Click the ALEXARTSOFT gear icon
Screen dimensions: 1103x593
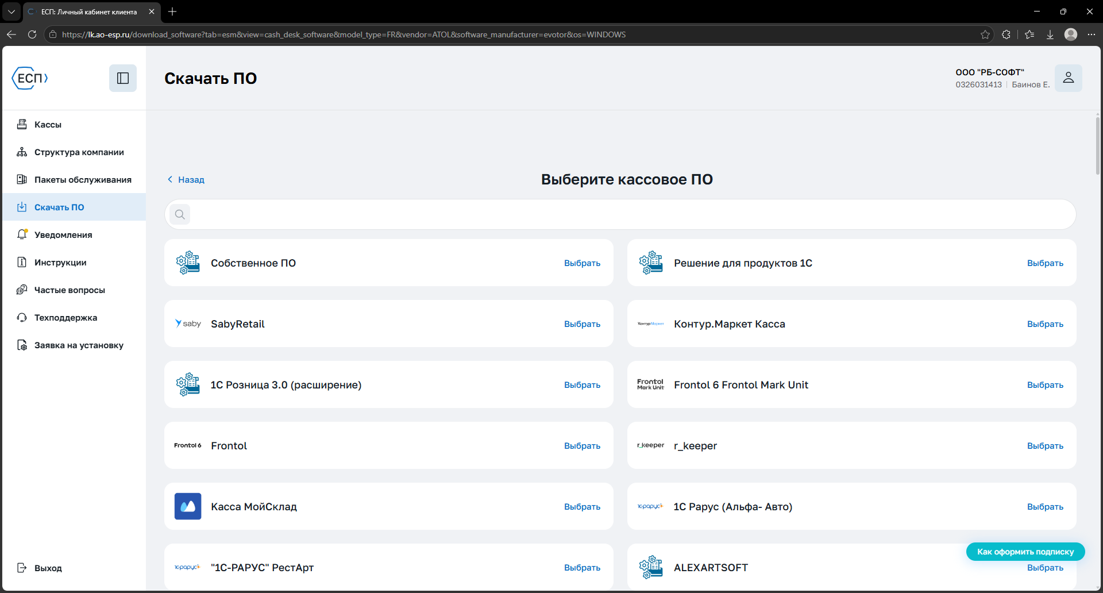point(651,567)
